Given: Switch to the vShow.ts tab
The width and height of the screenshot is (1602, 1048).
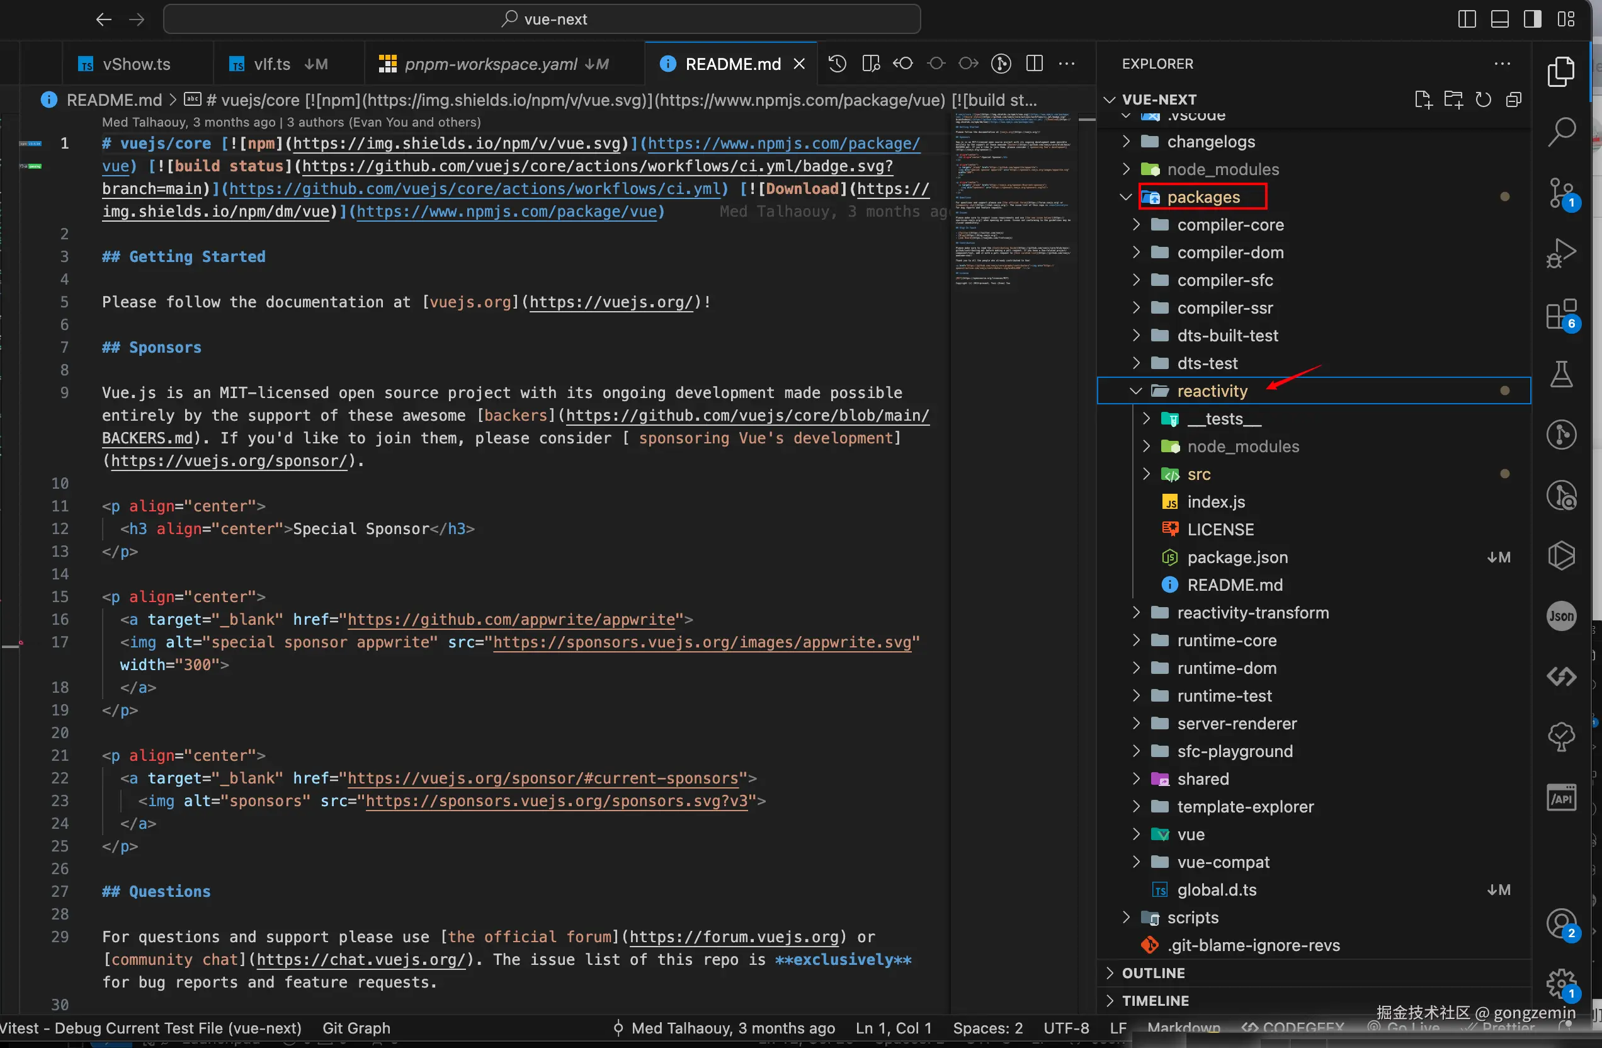Looking at the screenshot, I should pos(136,64).
